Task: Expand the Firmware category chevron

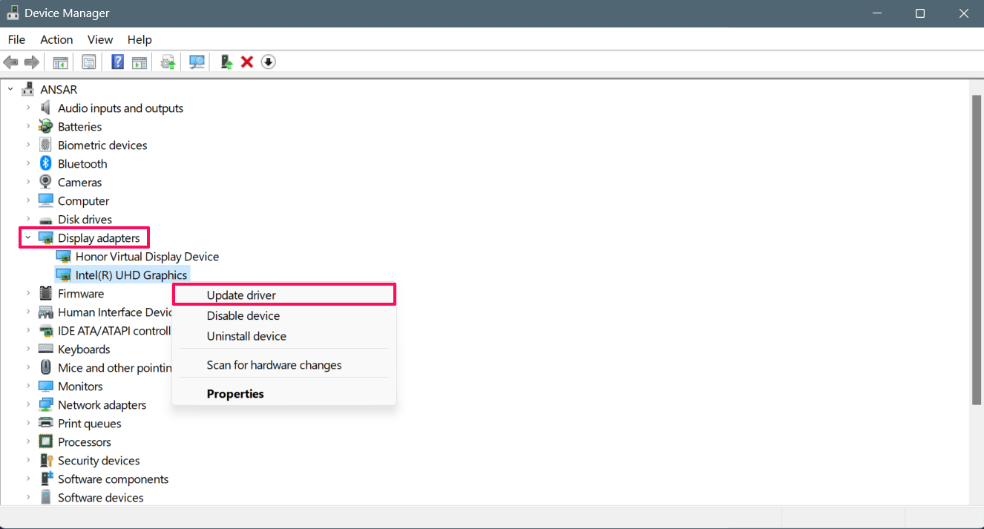Action: point(28,293)
